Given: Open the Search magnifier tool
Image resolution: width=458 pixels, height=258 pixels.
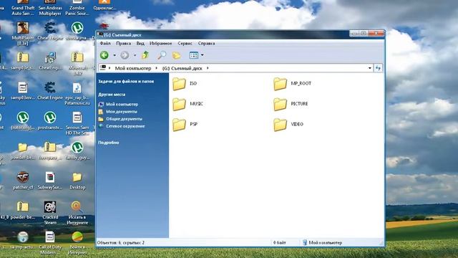Looking at the screenshot, I should tap(162, 54).
